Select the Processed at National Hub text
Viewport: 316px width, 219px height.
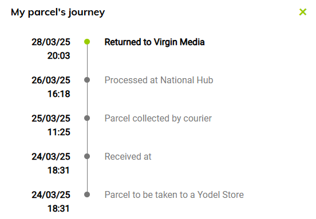click(159, 80)
